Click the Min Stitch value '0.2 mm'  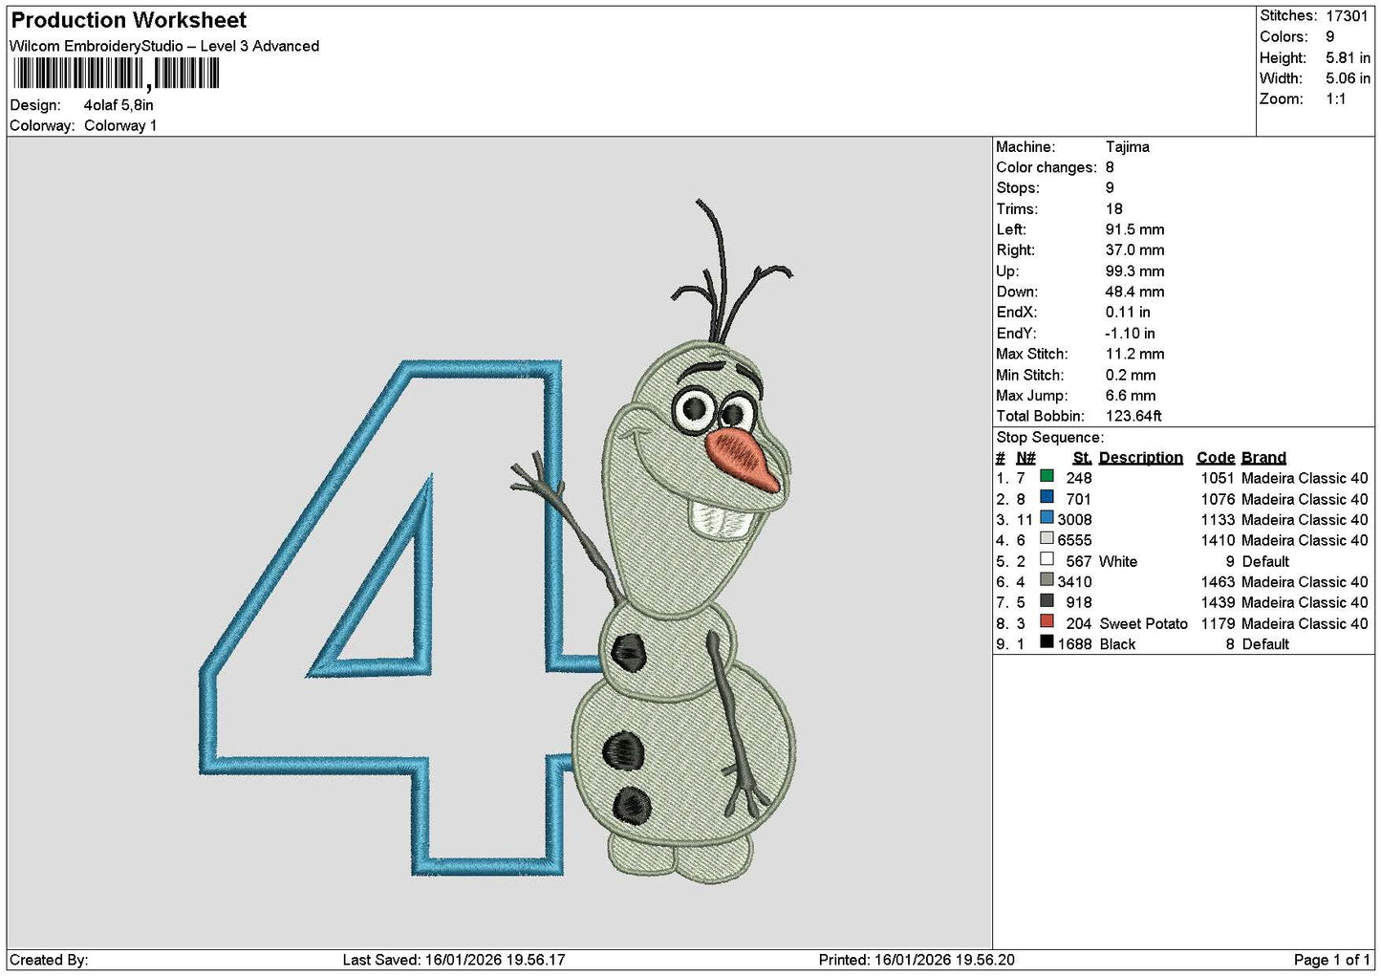coord(1131,375)
